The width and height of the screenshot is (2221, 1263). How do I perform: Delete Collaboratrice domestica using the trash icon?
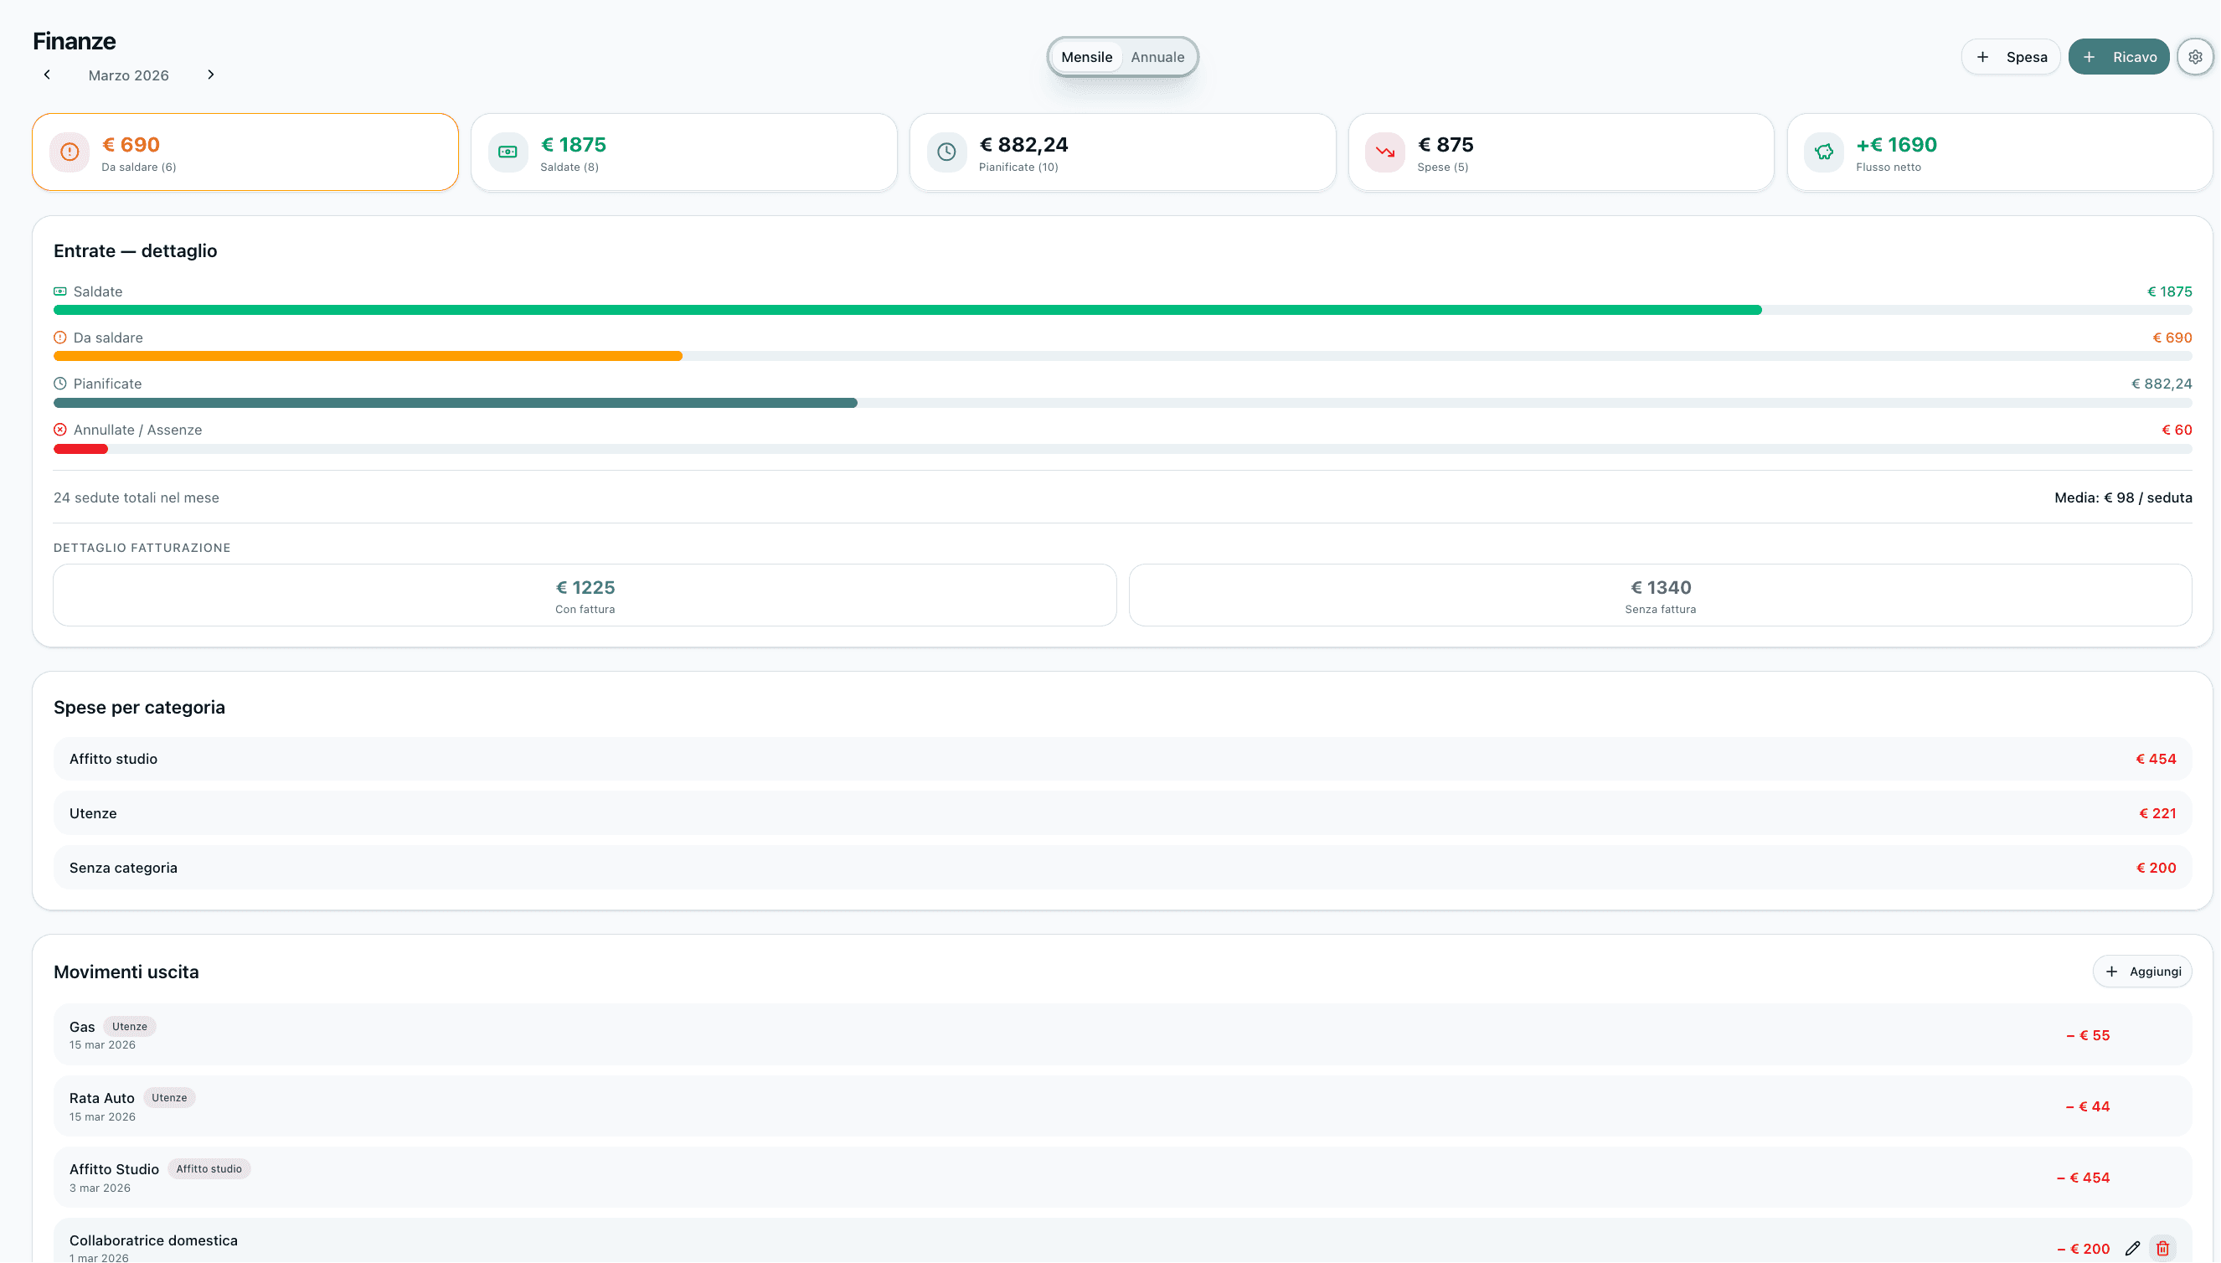(2162, 1248)
